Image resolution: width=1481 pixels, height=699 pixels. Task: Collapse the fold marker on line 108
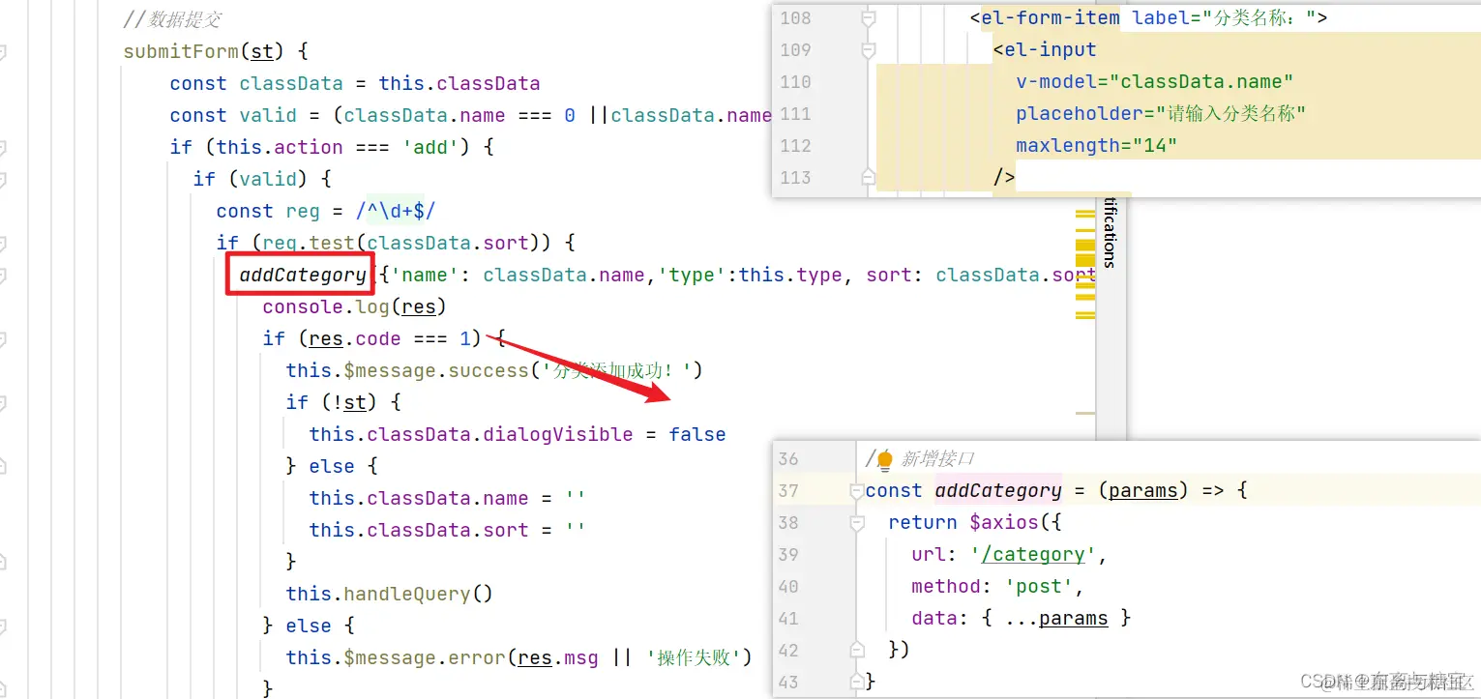868,18
